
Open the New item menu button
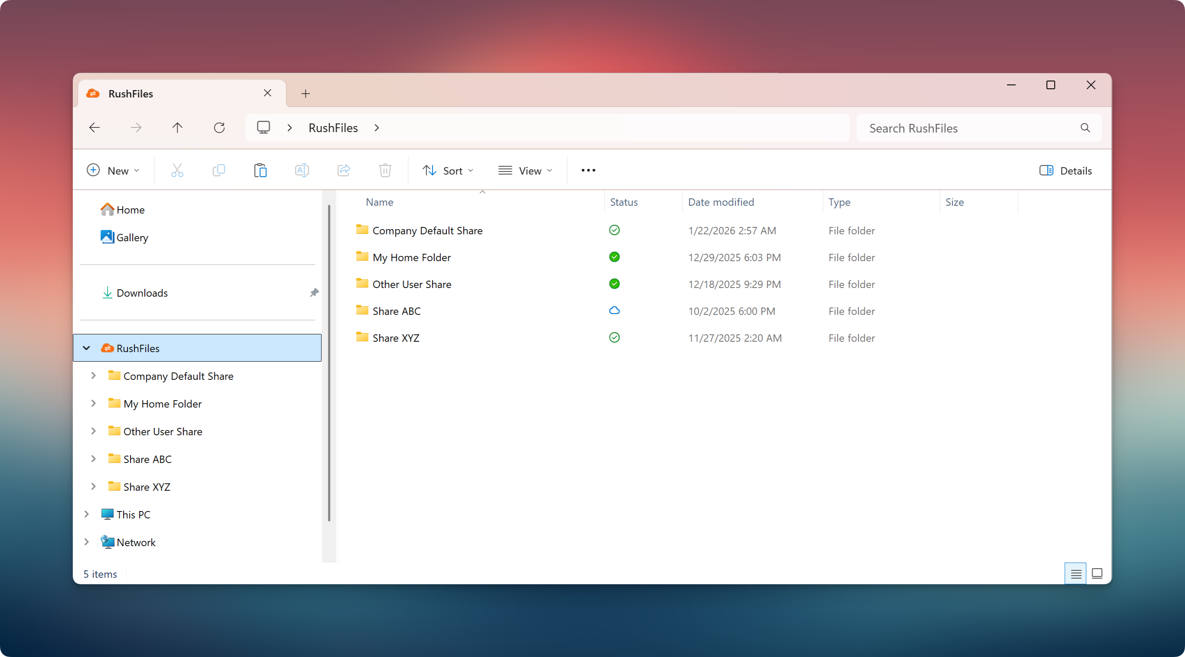[113, 171]
